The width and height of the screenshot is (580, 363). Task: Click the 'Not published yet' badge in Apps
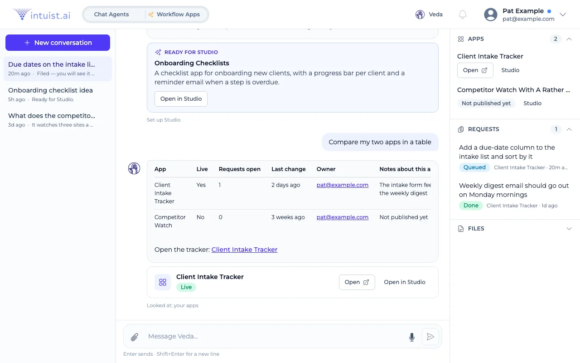coord(486,103)
